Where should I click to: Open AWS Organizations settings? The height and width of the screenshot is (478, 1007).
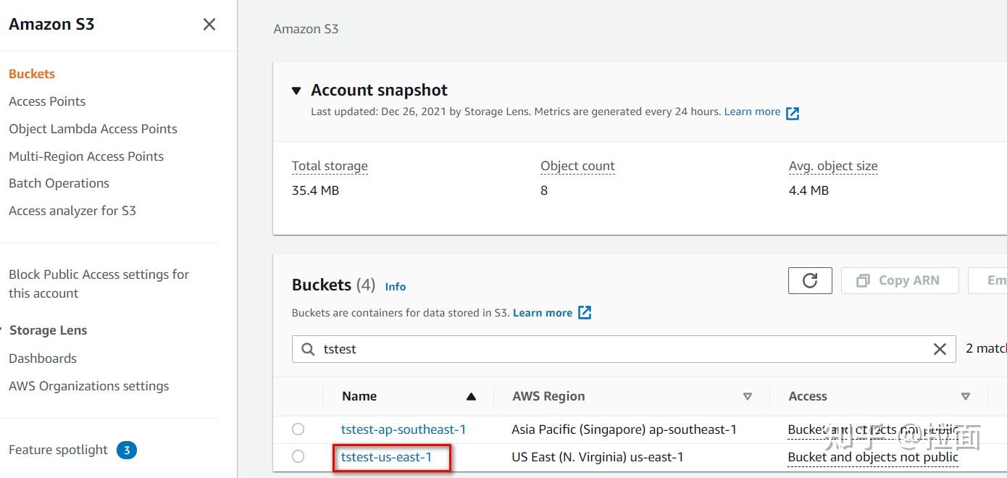tap(89, 386)
